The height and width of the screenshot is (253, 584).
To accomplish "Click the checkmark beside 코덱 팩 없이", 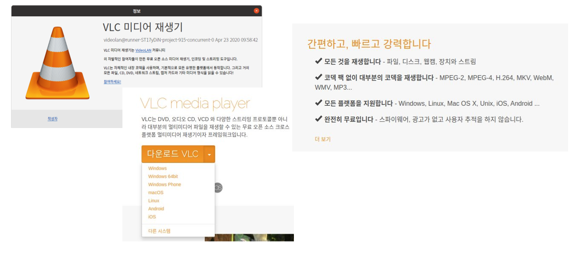I will [318, 77].
